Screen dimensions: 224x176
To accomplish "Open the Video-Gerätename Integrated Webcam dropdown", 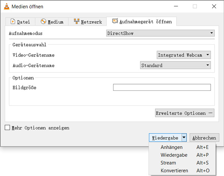I will pyautogui.click(x=184, y=55).
